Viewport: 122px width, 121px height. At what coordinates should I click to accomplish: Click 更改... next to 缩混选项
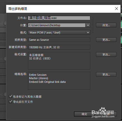106,75
